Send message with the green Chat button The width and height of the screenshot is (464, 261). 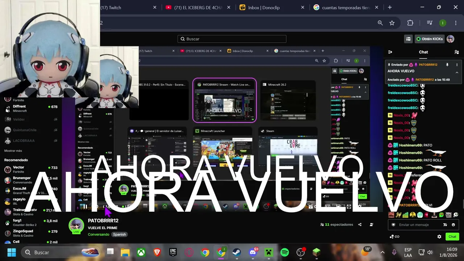[x=452, y=237]
